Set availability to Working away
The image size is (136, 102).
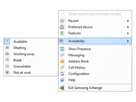tap(31, 54)
